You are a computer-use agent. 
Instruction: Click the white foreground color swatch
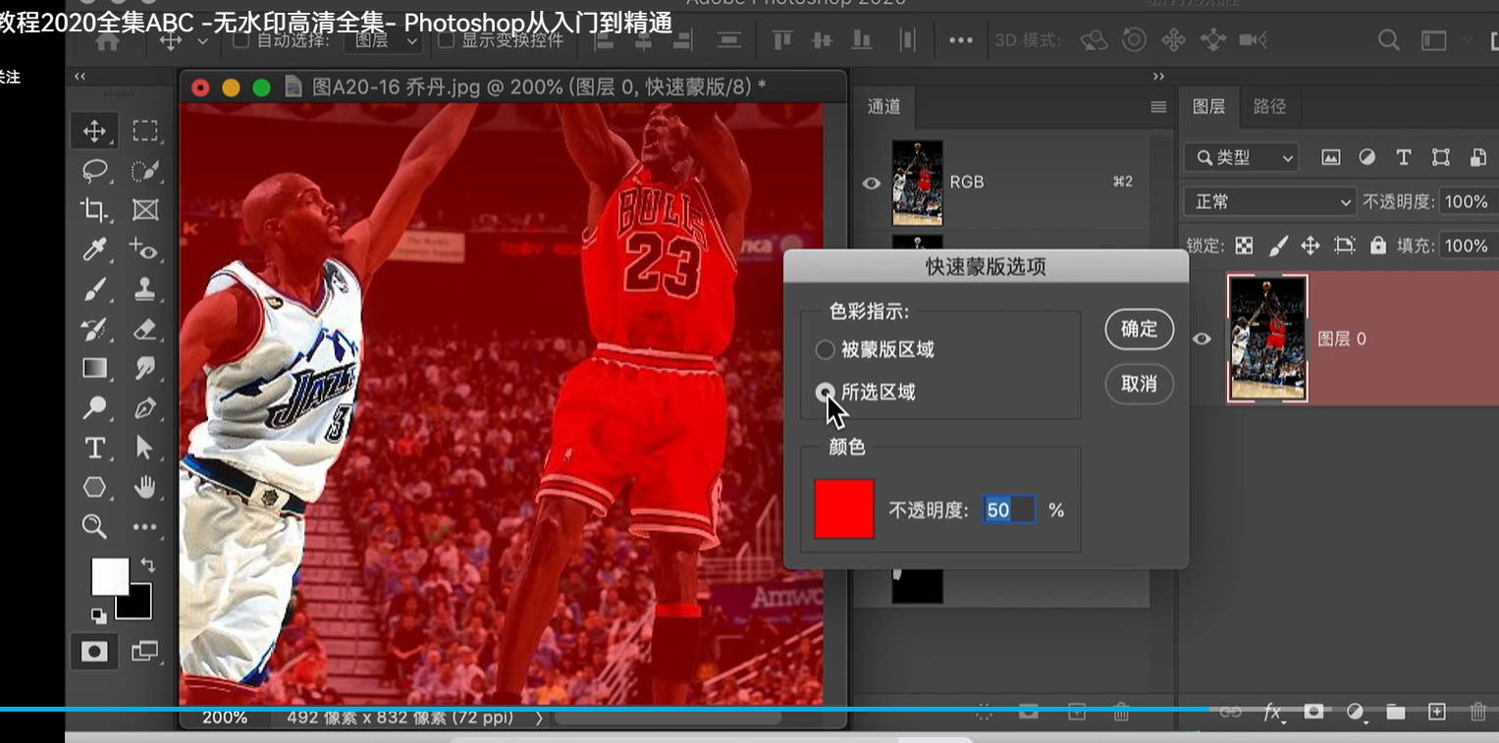[109, 575]
